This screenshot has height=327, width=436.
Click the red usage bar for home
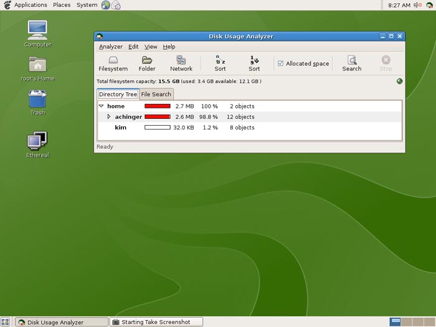(x=157, y=107)
